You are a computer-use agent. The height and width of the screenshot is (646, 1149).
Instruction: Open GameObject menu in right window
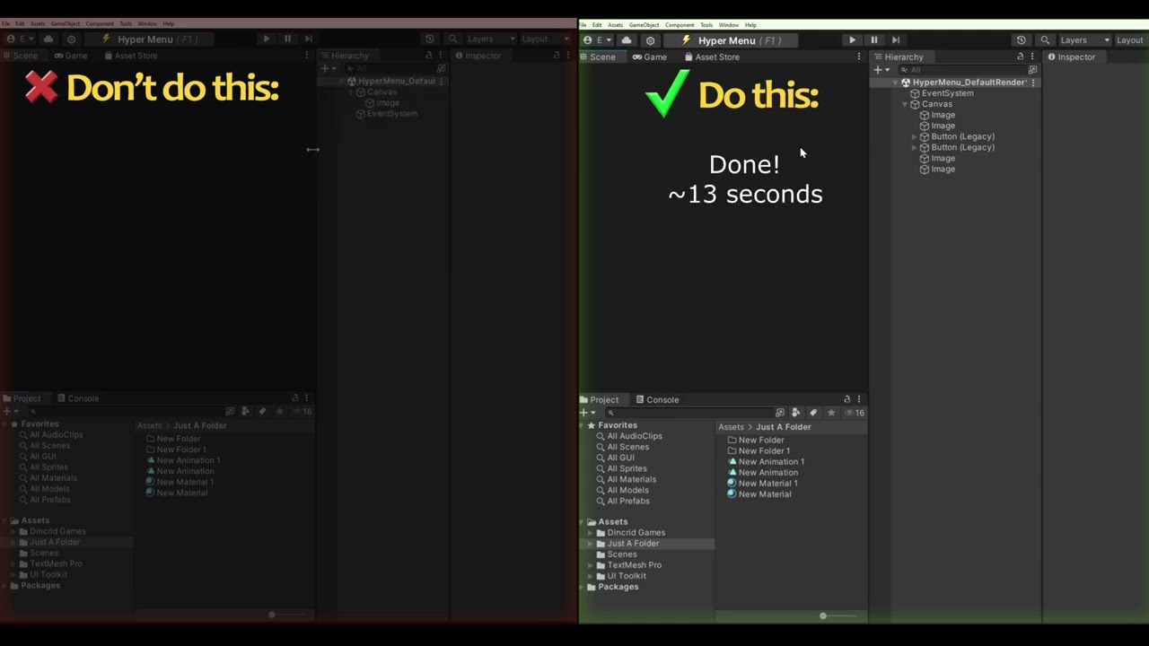coord(644,25)
